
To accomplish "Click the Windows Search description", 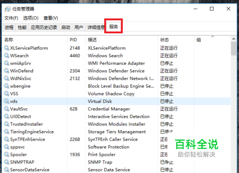I will (x=105, y=56).
